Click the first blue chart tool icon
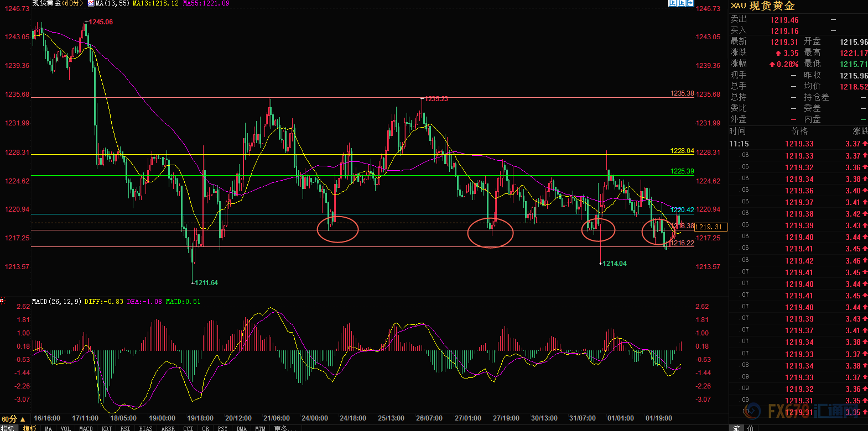The image size is (868, 431). (x=672, y=3)
